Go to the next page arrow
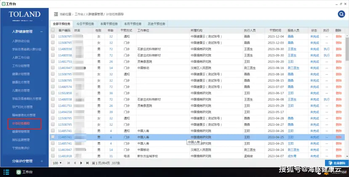349x177 pixels. pos(81,163)
